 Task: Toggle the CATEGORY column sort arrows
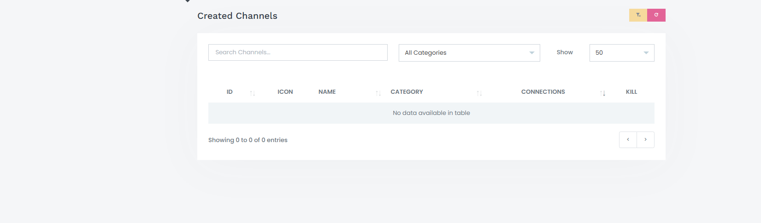pos(479,93)
